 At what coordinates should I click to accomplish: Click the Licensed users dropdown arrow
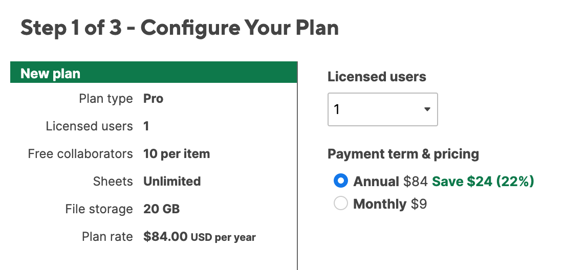click(427, 109)
